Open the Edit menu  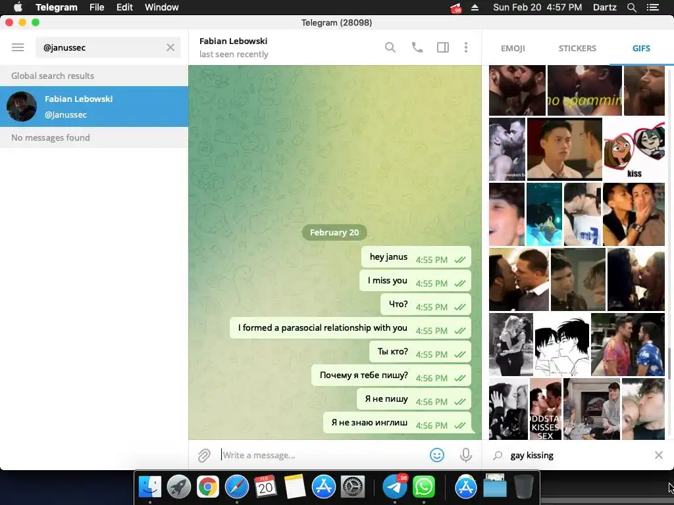(124, 7)
